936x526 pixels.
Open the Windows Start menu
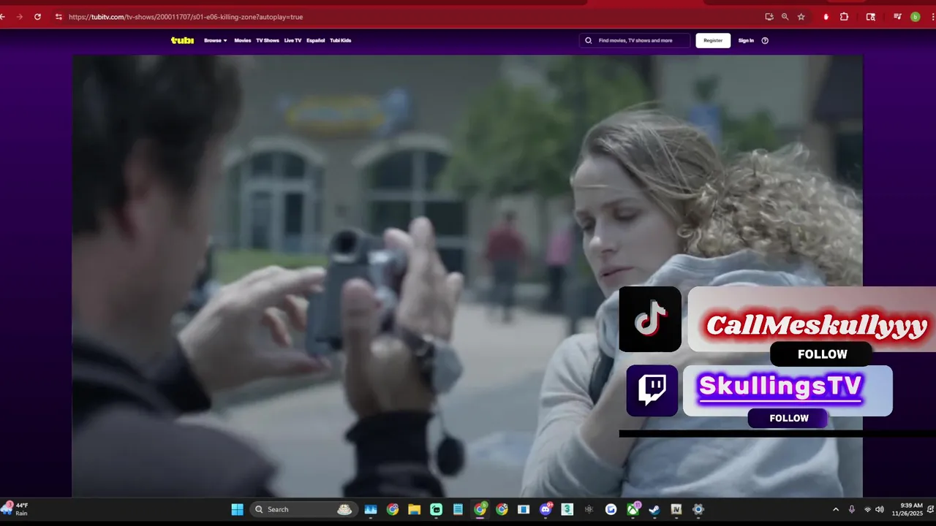pyautogui.click(x=237, y=509)
